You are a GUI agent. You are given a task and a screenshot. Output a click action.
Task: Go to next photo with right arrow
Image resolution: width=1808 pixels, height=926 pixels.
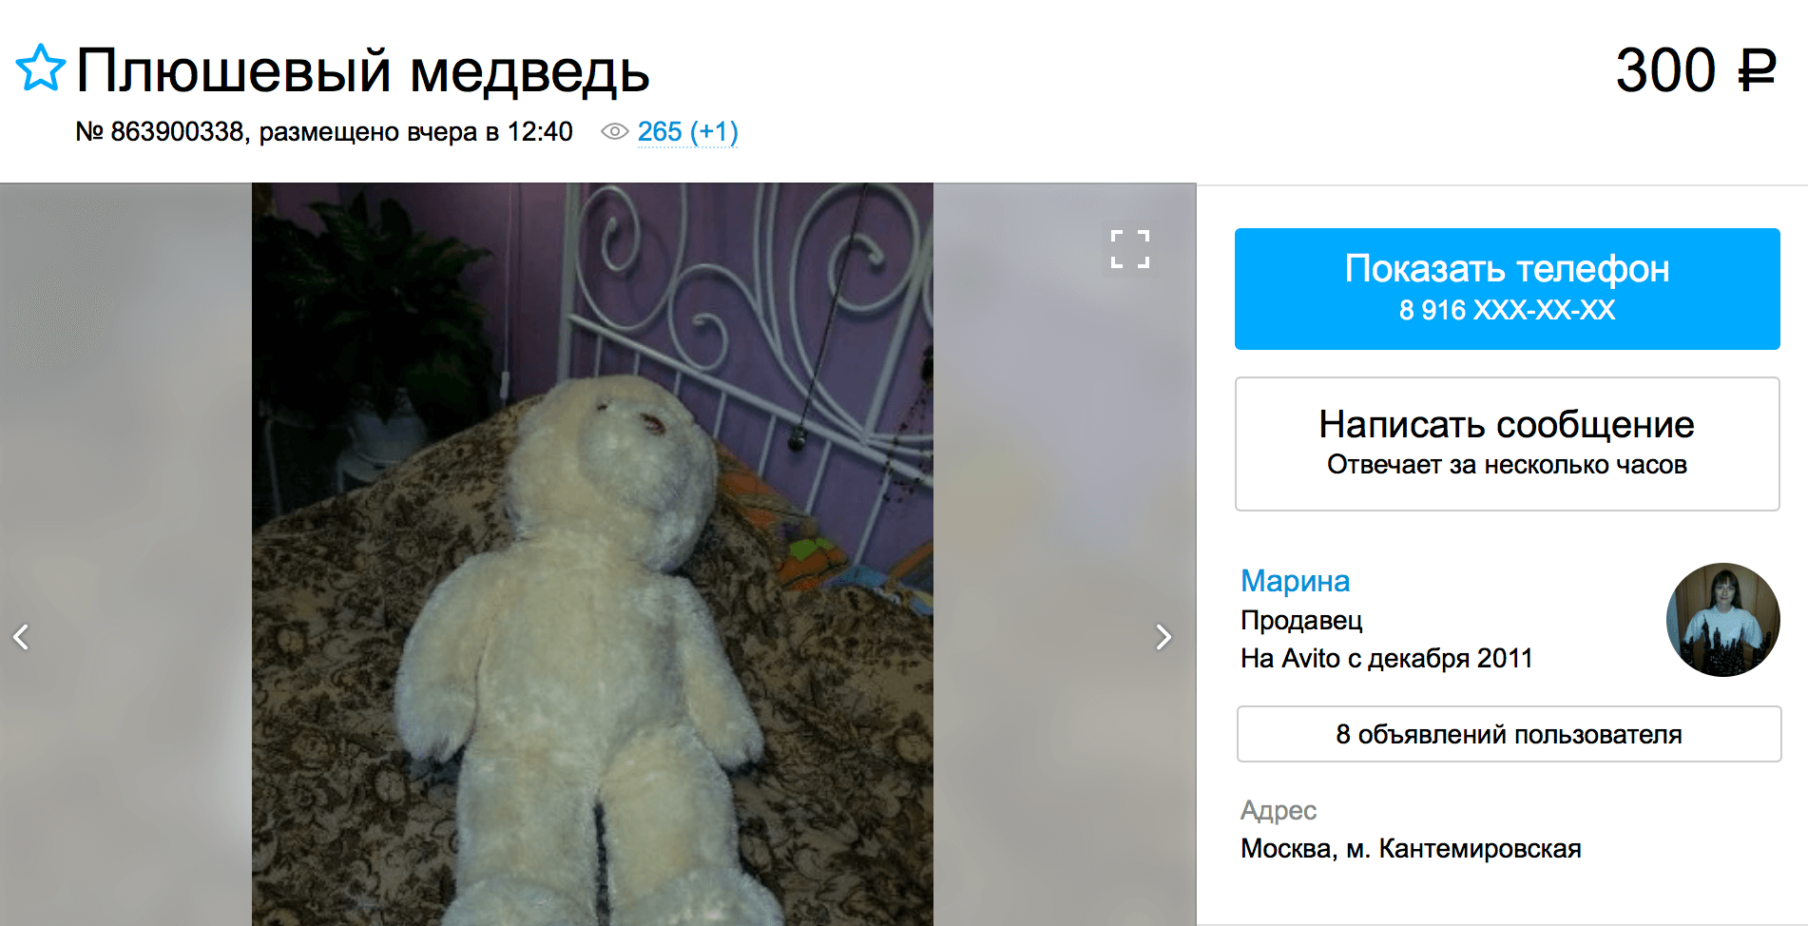click(x=1164, y=636)
